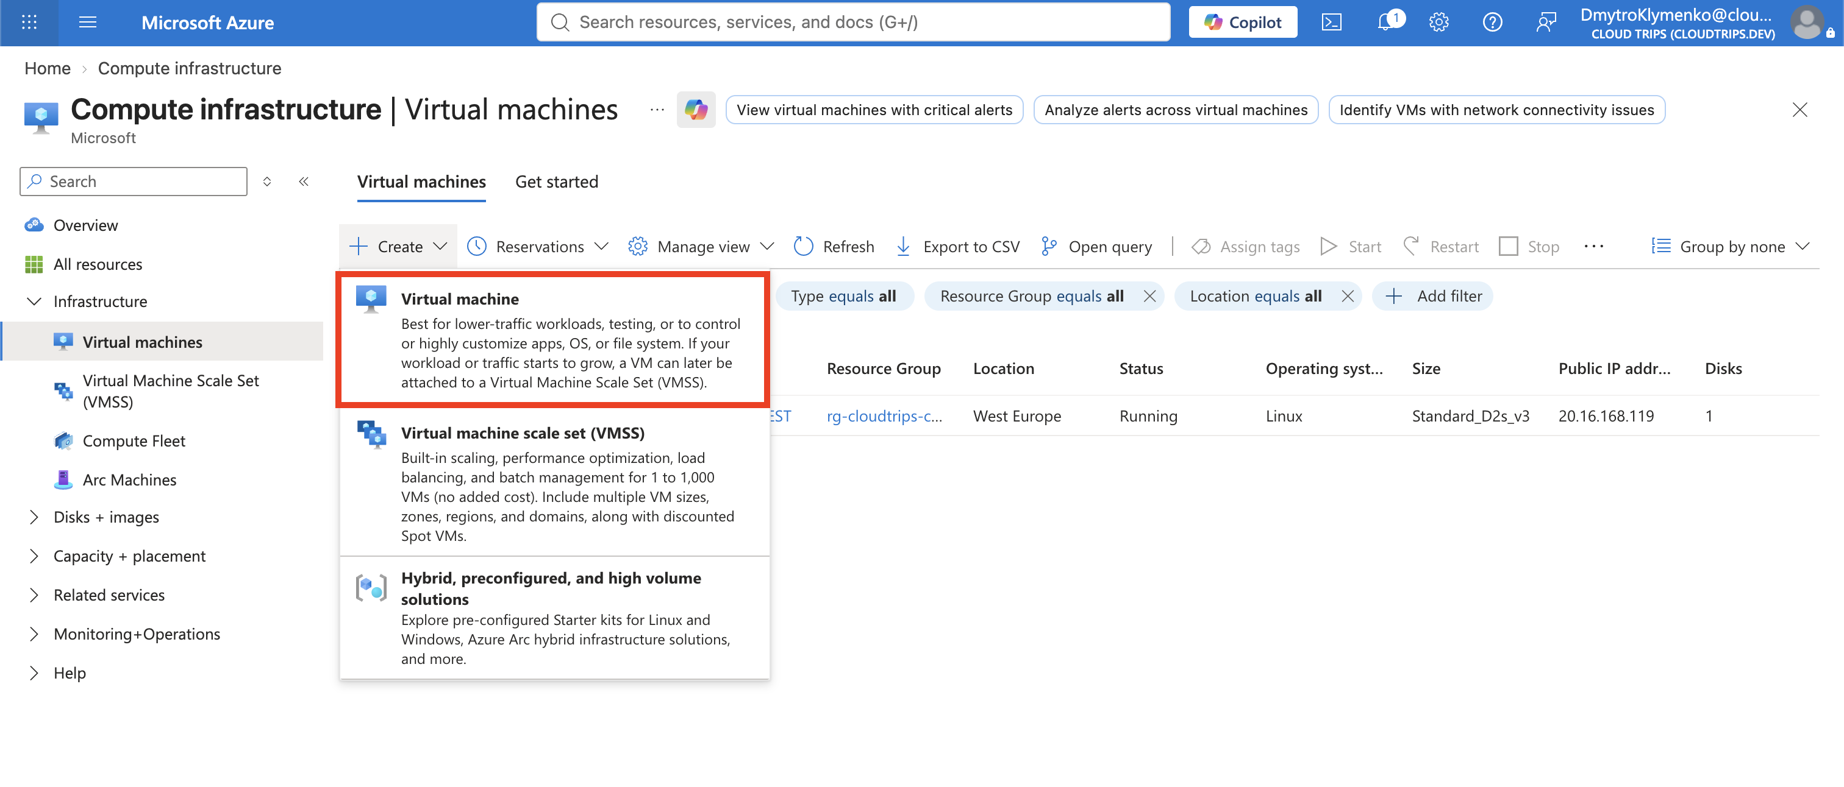Go to Home breadcrumb
The height and width of the screenshot is (787, 1844).
[47, 68]
